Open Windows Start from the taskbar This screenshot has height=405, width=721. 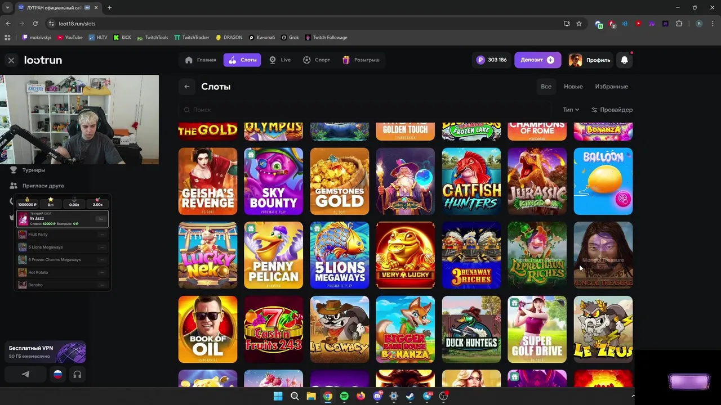pos(278,396)
